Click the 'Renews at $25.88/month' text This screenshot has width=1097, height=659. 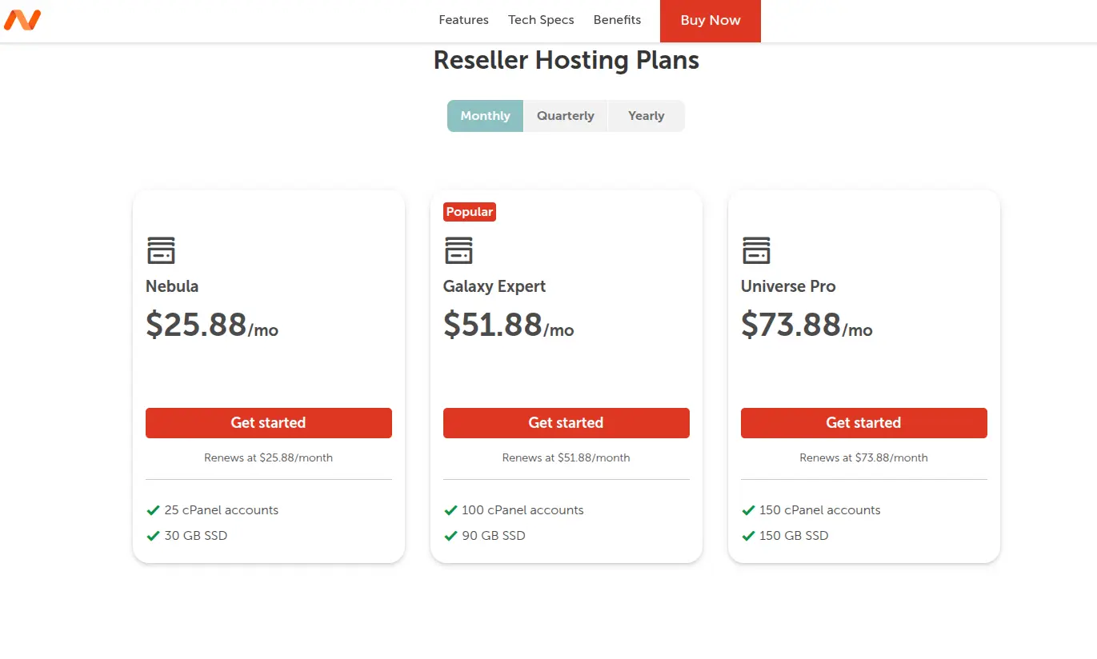point(269,458)
